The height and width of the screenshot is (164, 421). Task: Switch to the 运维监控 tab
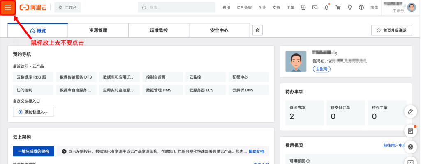tap(159, 30)
